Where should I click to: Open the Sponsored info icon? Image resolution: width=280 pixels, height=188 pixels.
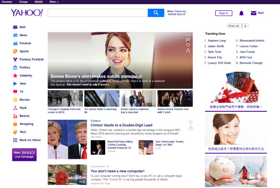pyautogui.click(x=108, y=166)
